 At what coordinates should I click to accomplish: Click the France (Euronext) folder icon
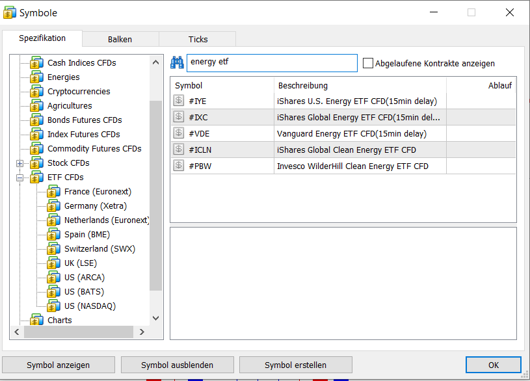(x=53, y=192)
